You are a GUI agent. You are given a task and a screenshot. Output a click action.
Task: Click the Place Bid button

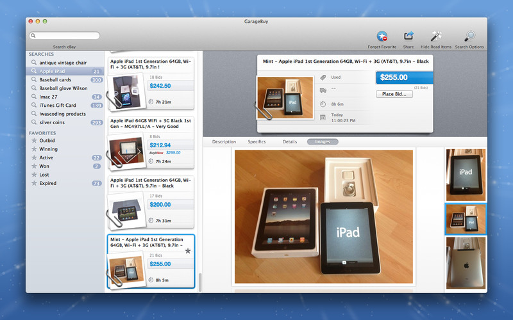point(394,94)
